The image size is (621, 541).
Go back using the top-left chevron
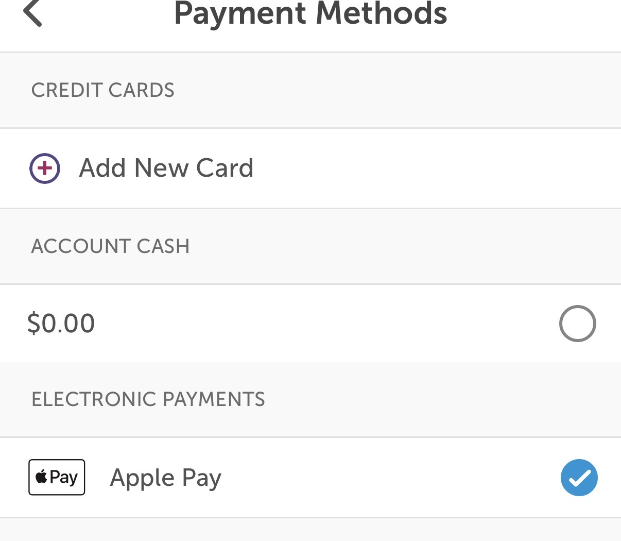[32, 13]
